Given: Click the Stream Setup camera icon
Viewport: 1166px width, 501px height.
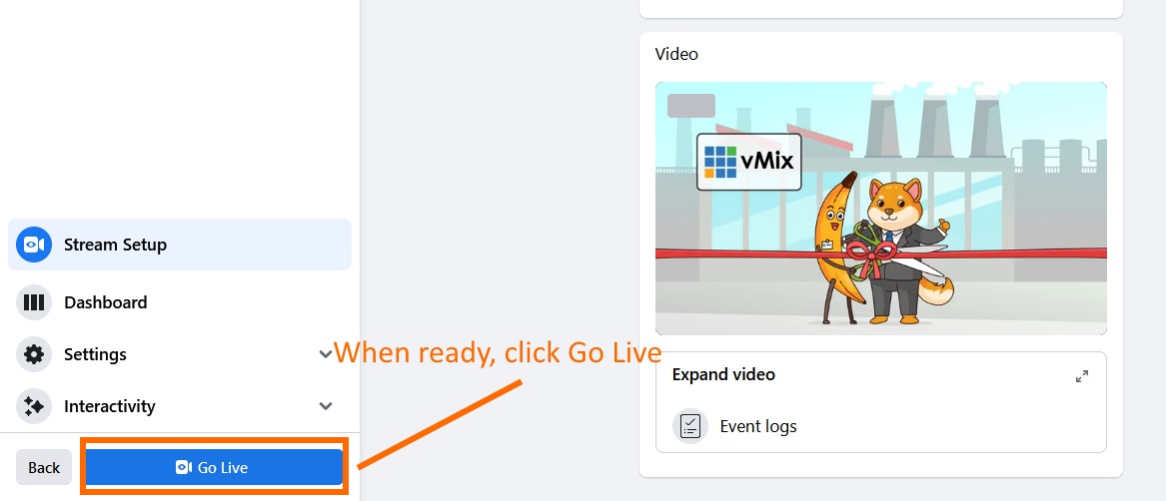Looking at the screenshot, I should click(34, 245).
